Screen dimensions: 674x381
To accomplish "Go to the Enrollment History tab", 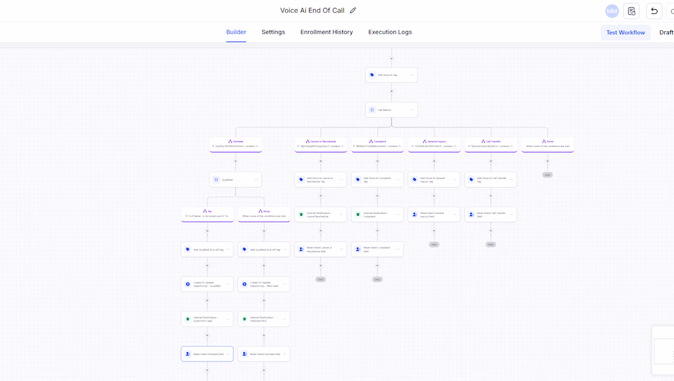I will coord(327,32).
